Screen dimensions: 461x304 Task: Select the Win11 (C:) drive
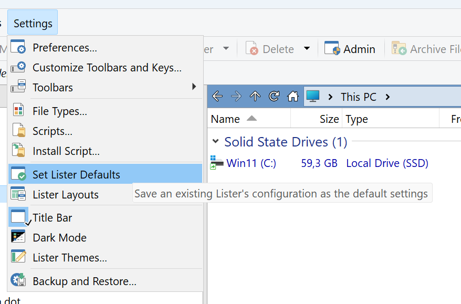[x=250, y=163]
